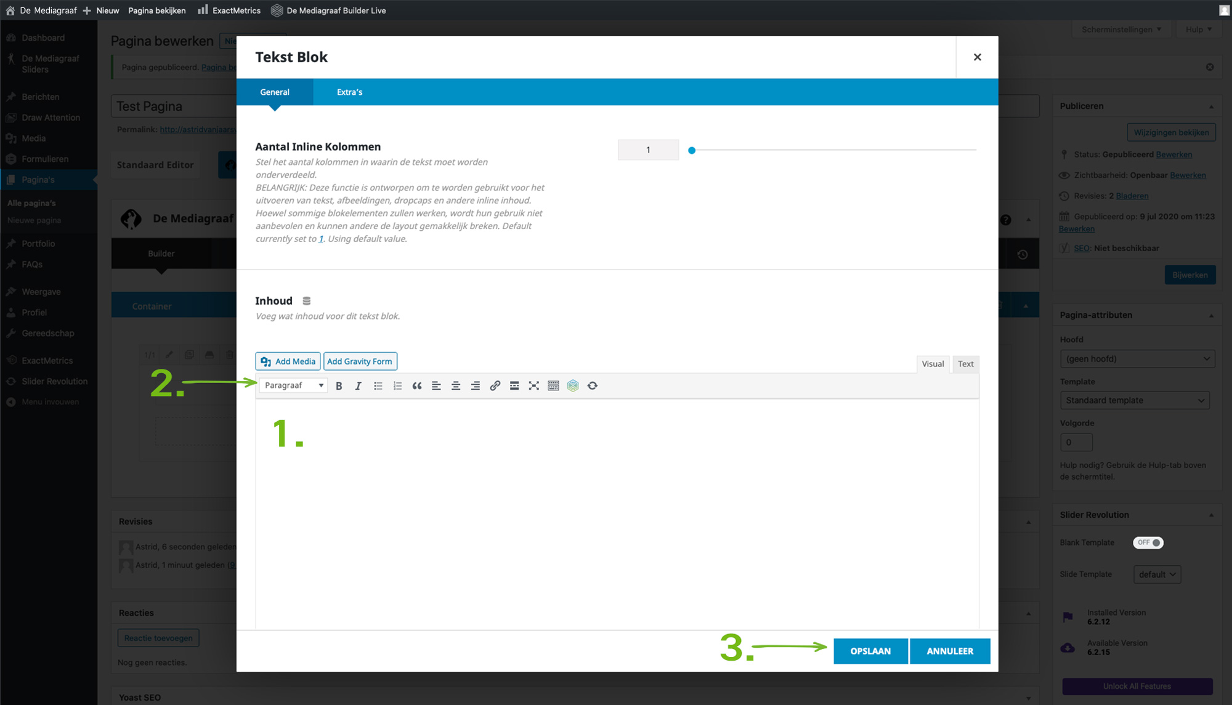
Task: Click the inline kolommen number field
Action: click(x=648, y=150)
